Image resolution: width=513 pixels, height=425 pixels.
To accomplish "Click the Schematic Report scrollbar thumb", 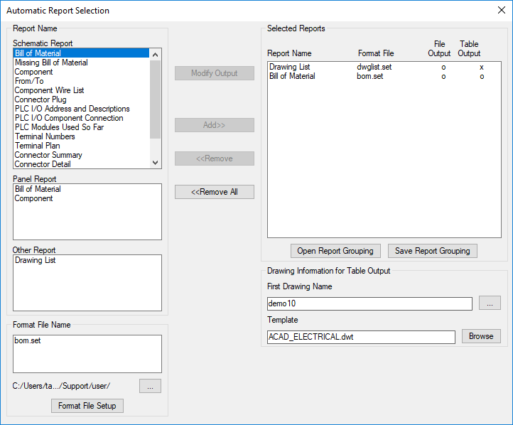I will 156,99.
